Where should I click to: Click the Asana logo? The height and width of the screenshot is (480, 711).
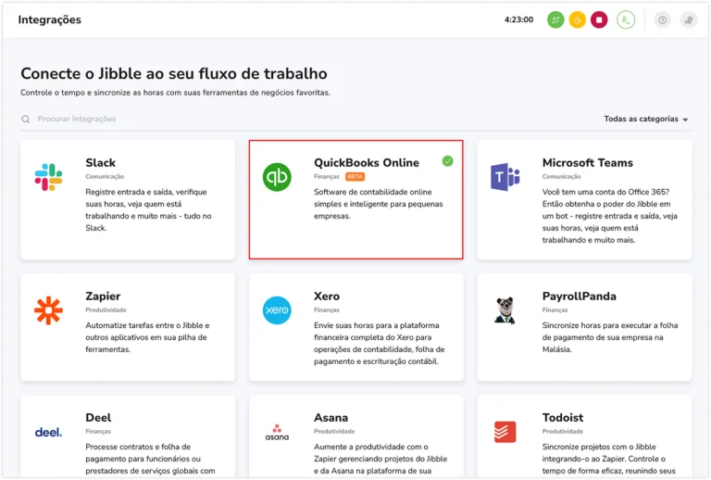[277, 433]
